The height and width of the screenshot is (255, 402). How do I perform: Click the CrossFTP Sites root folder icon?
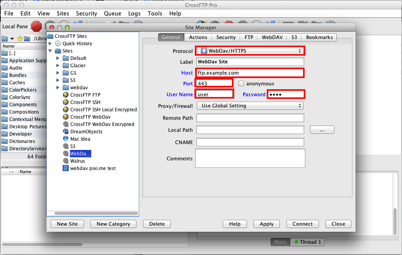[x=50, y=36]
